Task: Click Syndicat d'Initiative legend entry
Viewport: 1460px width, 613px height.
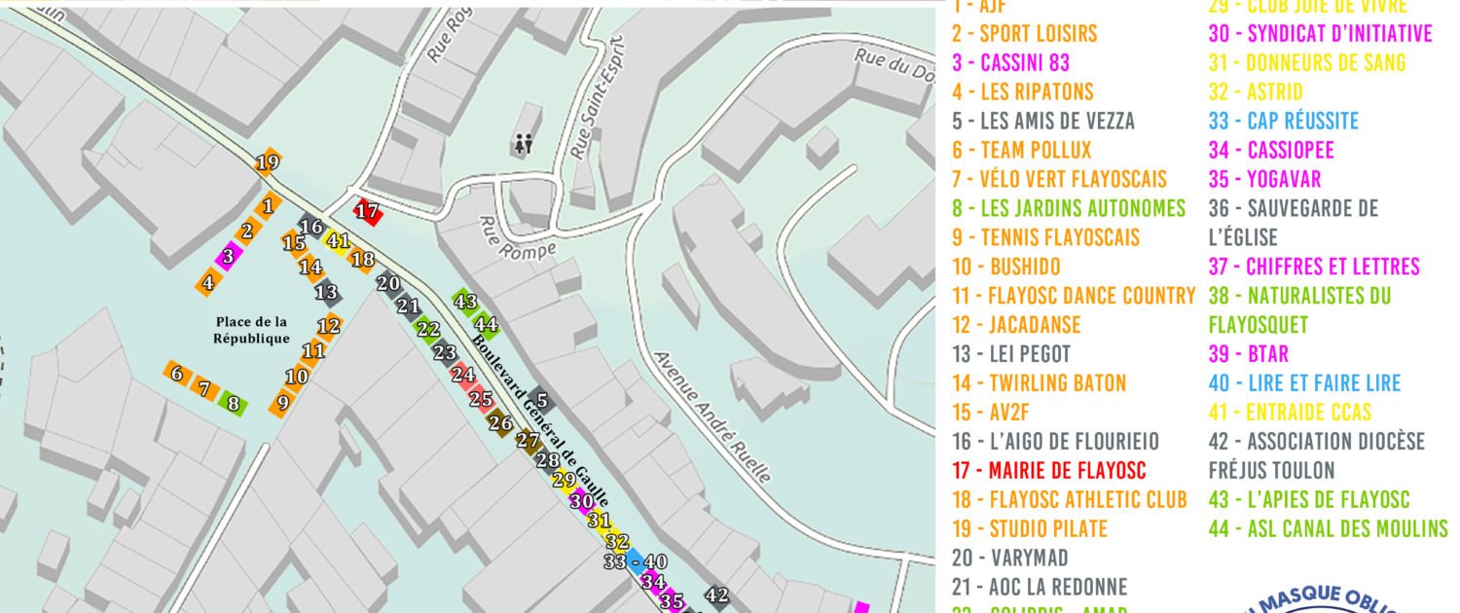Action: tap(1319, 34)
